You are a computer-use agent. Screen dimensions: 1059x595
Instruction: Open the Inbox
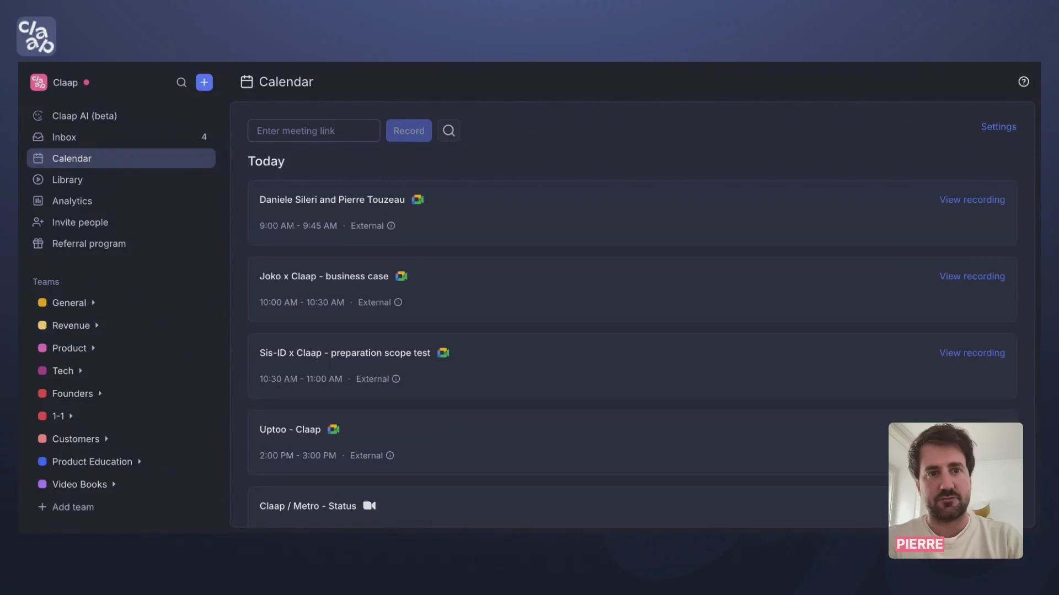coord(121,137)
